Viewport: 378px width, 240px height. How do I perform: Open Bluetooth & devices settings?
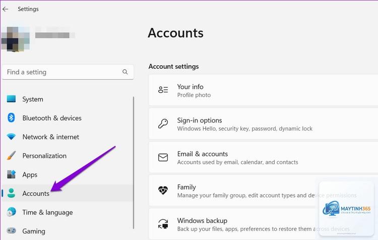(52, 118)
